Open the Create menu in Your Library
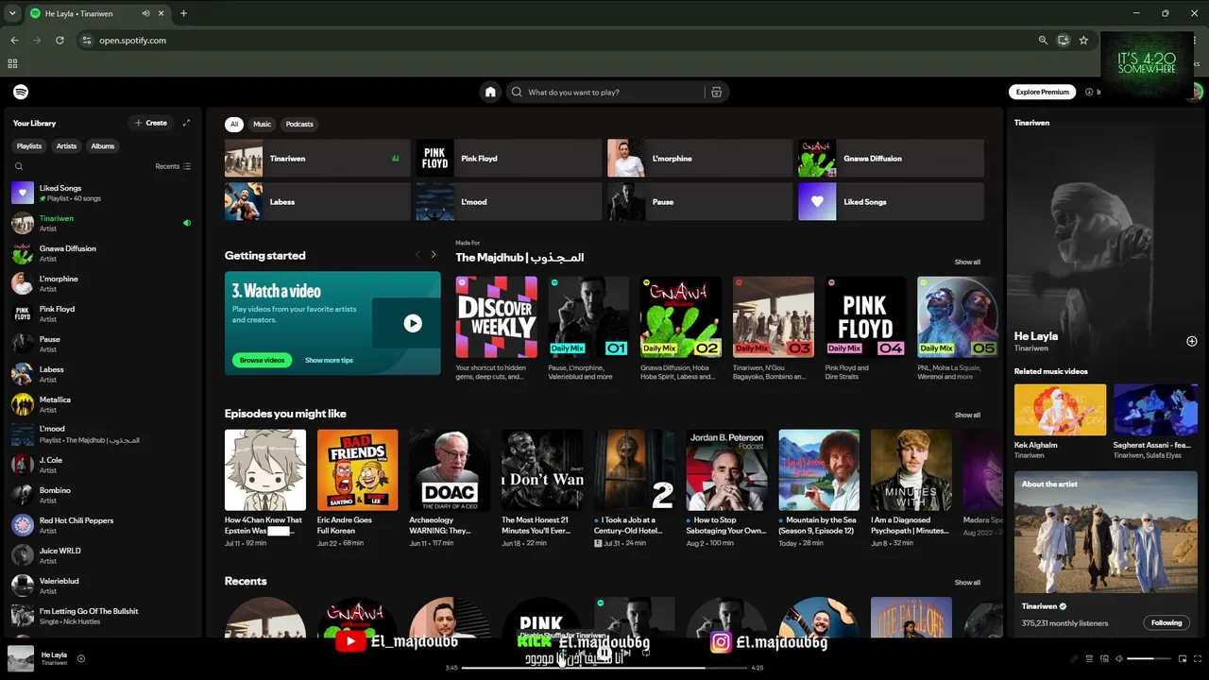 (x=151, y=123)
